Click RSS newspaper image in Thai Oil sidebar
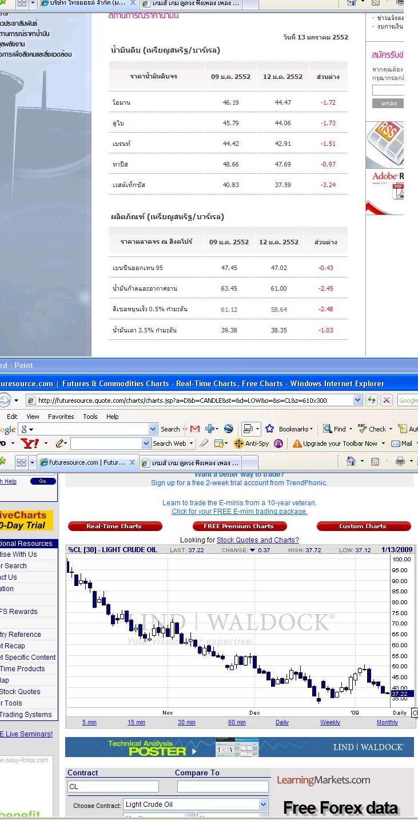The image size is (418, 820). click(384, 144)
